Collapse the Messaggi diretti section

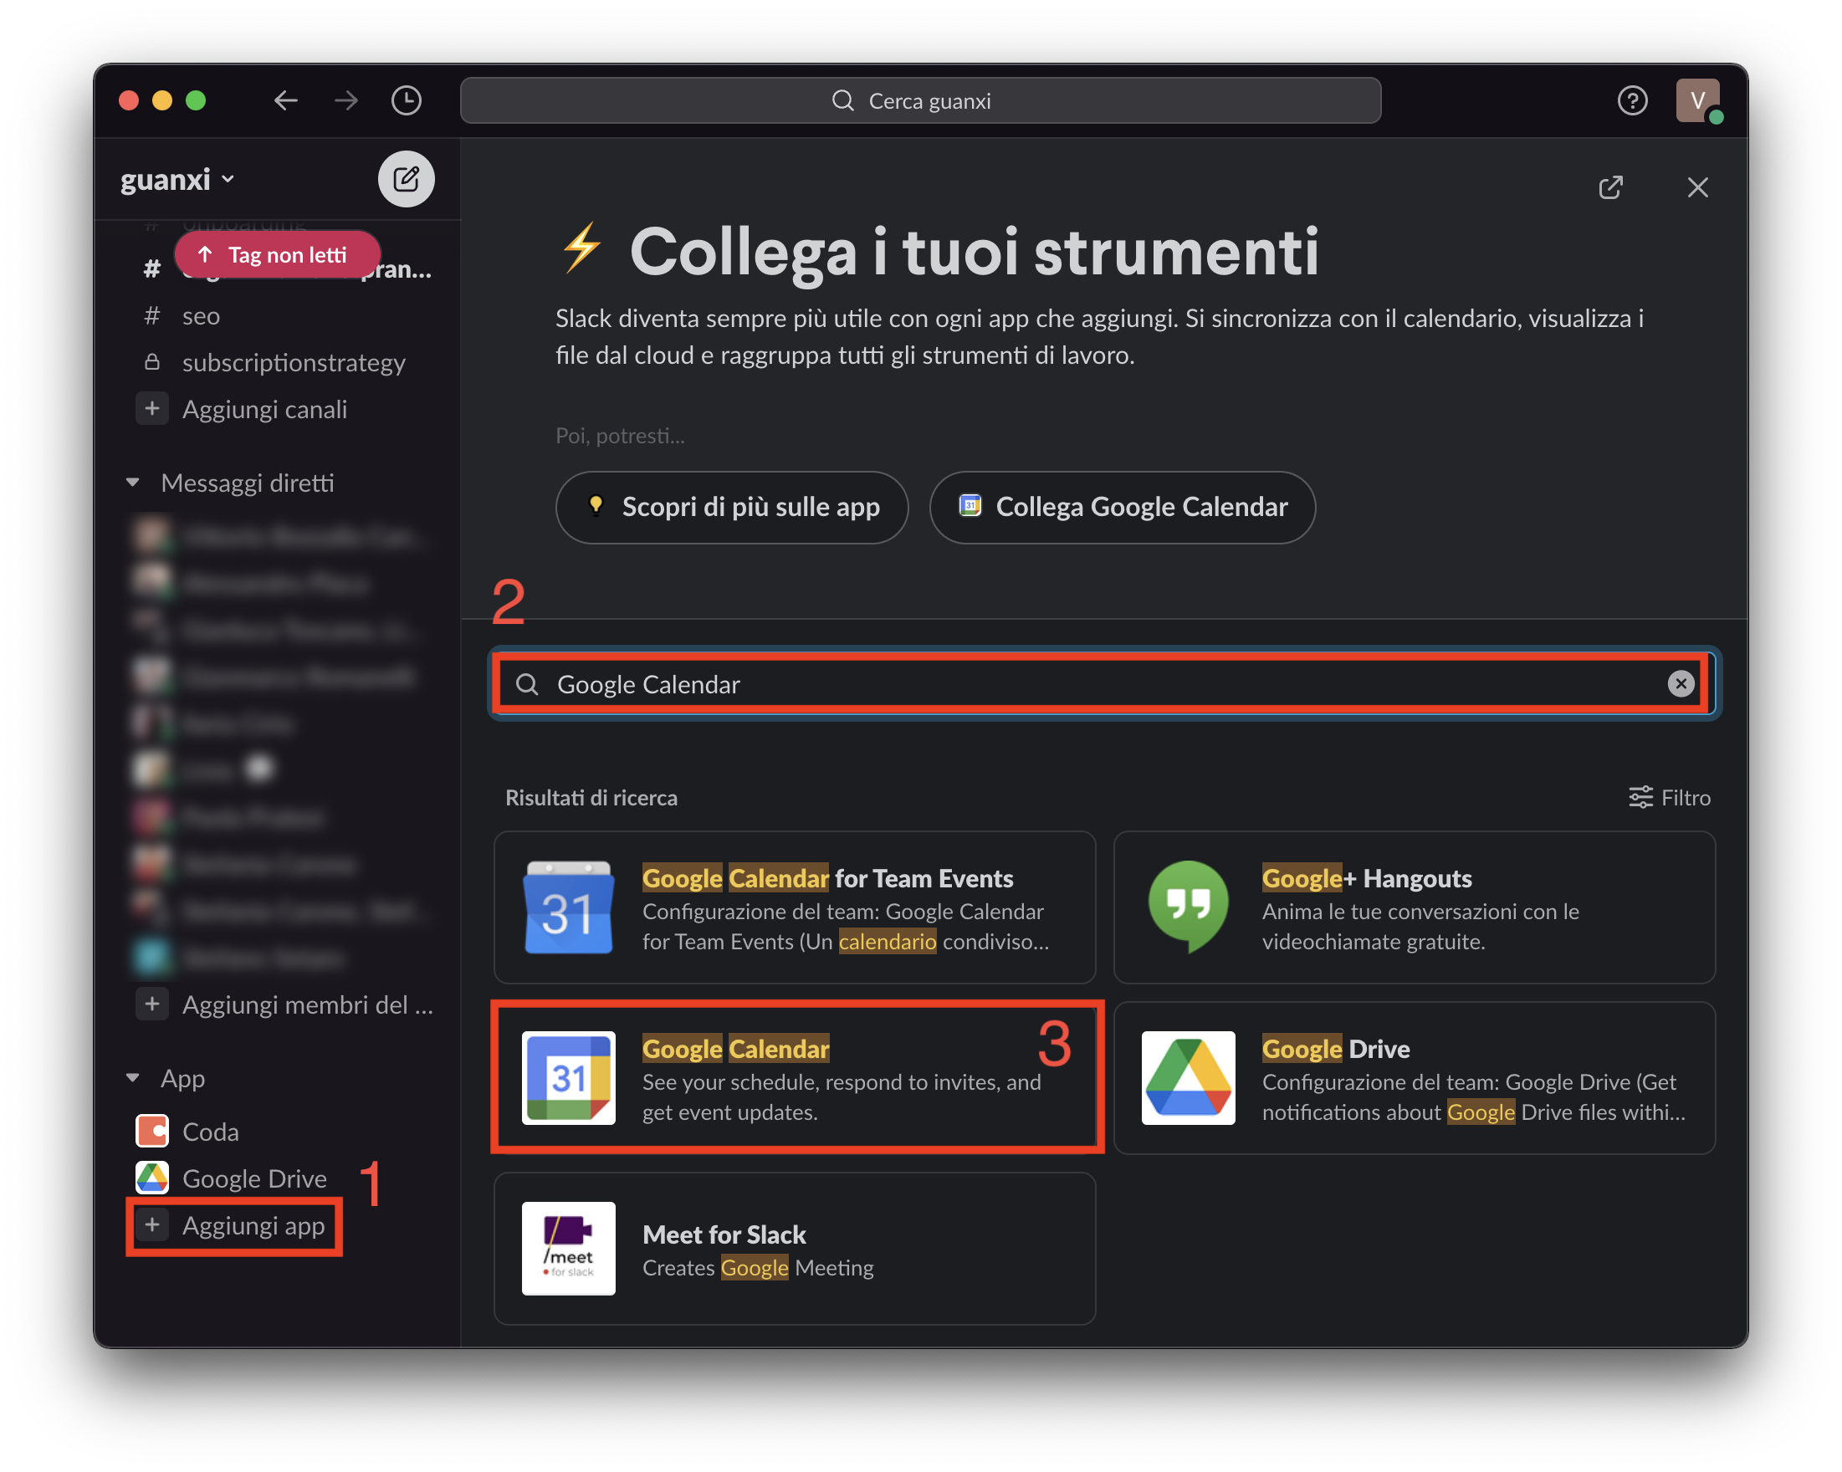click(132, 483)
